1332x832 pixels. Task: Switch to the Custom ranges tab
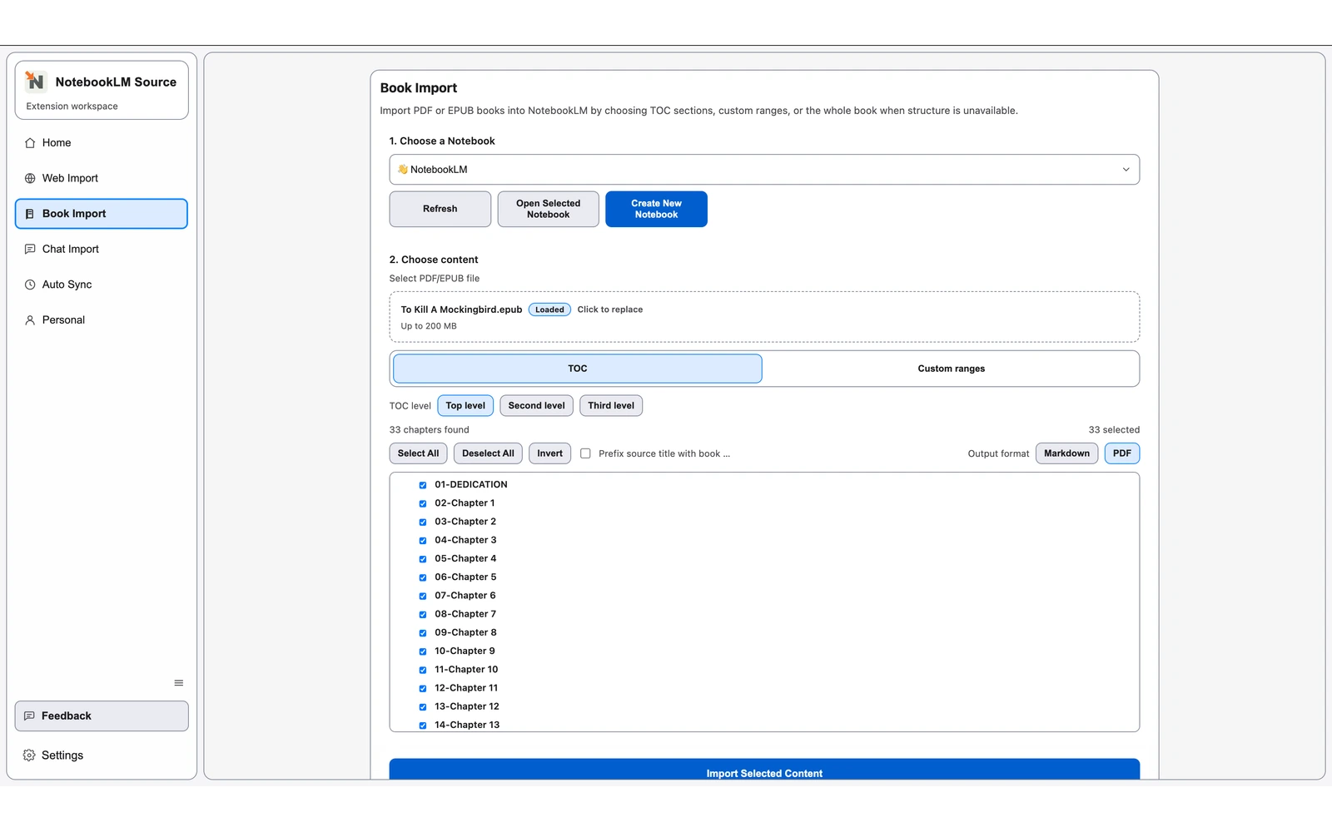(x=951, y=368)
